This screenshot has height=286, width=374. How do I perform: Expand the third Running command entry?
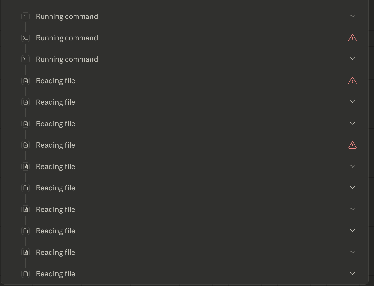352,59
